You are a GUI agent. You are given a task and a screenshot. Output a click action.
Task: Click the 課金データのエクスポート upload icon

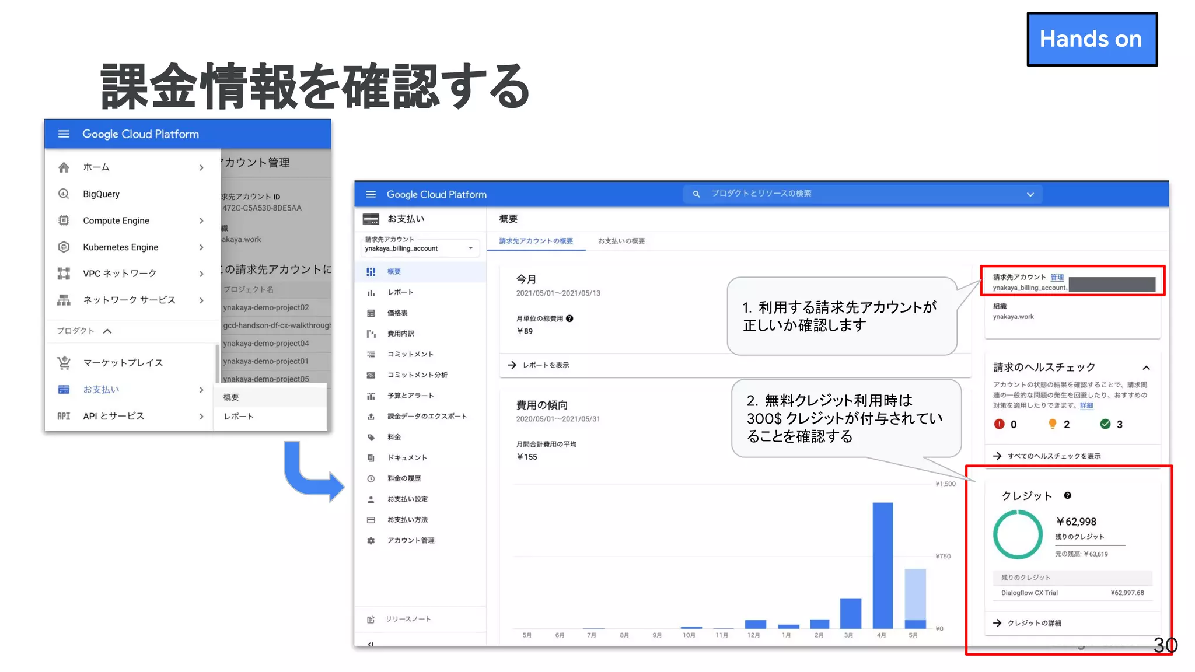click(x=371, y=416)
